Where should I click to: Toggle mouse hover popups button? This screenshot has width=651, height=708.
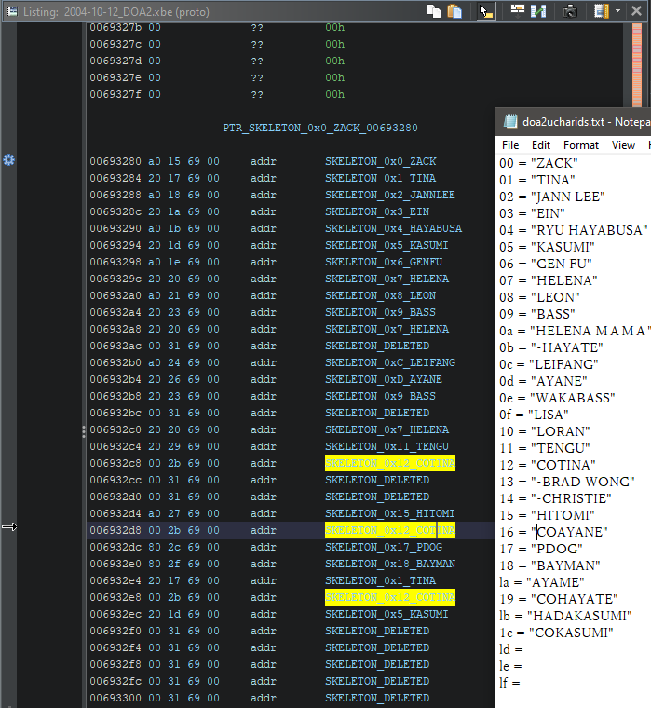(x=486, y=11)
